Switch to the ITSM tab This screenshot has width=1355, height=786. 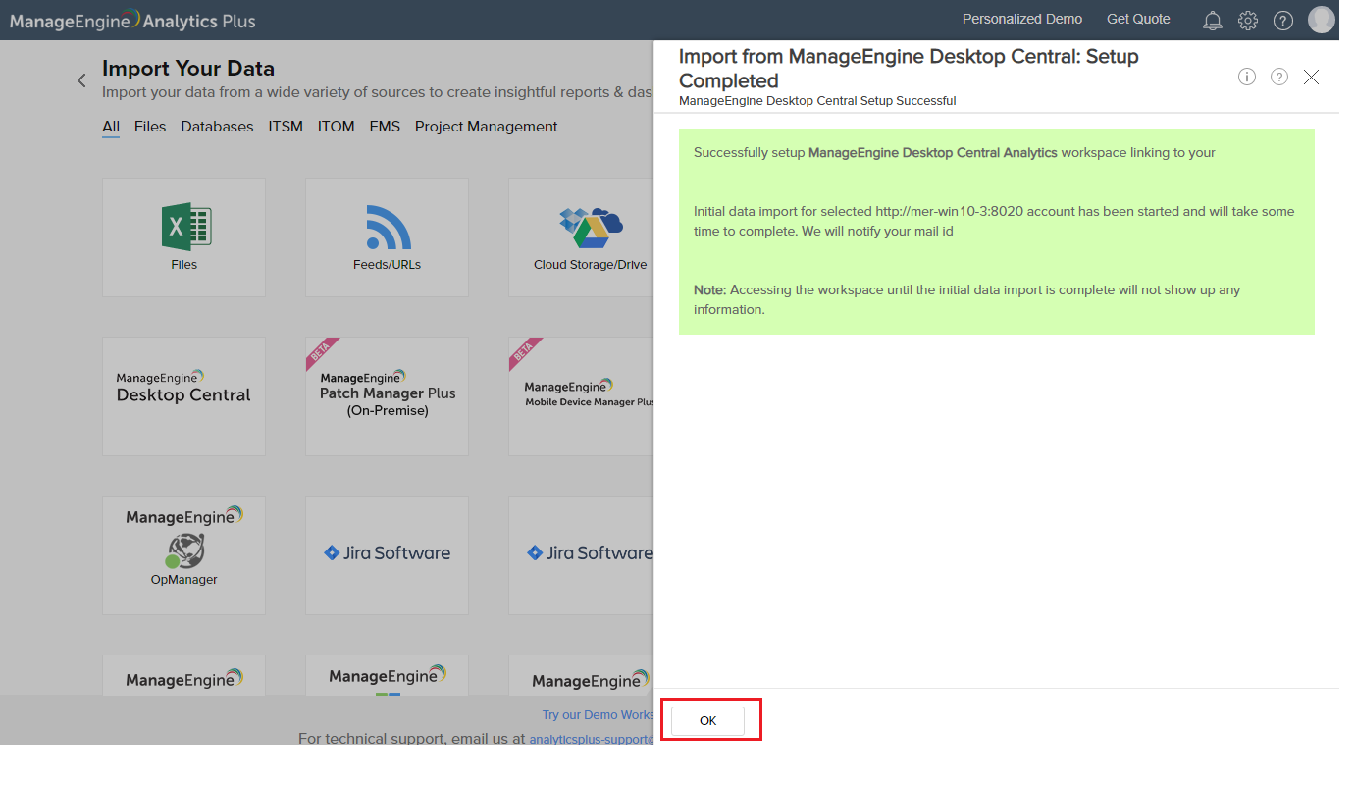click(x=286, y=127)
